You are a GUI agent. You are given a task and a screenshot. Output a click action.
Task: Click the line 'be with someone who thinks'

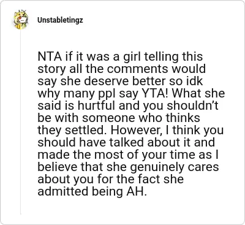(x=119, y=118)
